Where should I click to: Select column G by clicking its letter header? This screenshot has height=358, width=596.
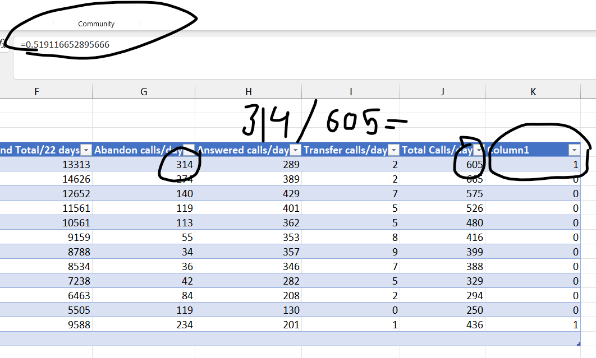tap(143, 91)
